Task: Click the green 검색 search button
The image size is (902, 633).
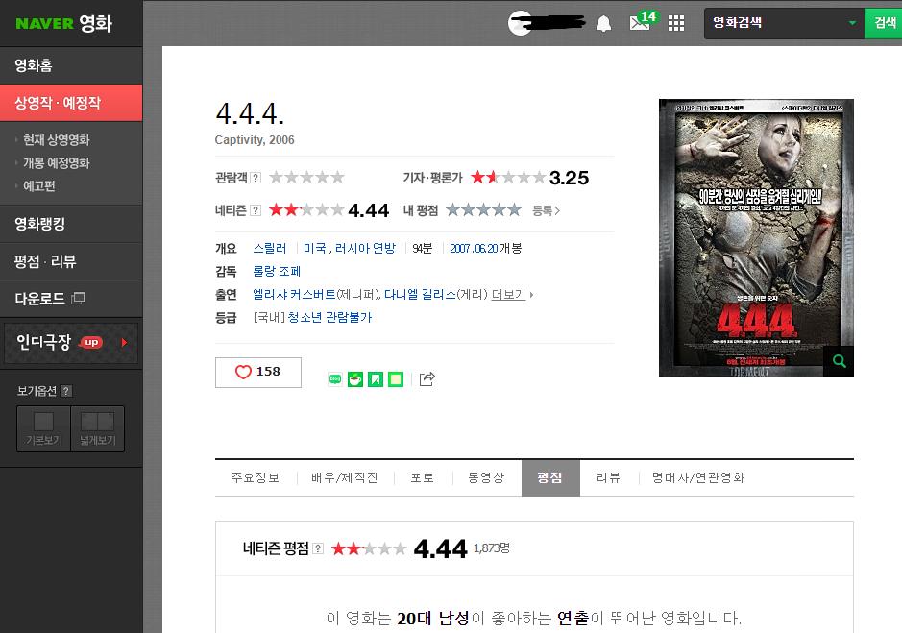Action: click(x=884, y=23)
